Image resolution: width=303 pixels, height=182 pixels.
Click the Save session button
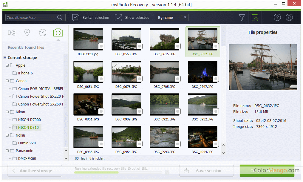click(x=206, y=171)
